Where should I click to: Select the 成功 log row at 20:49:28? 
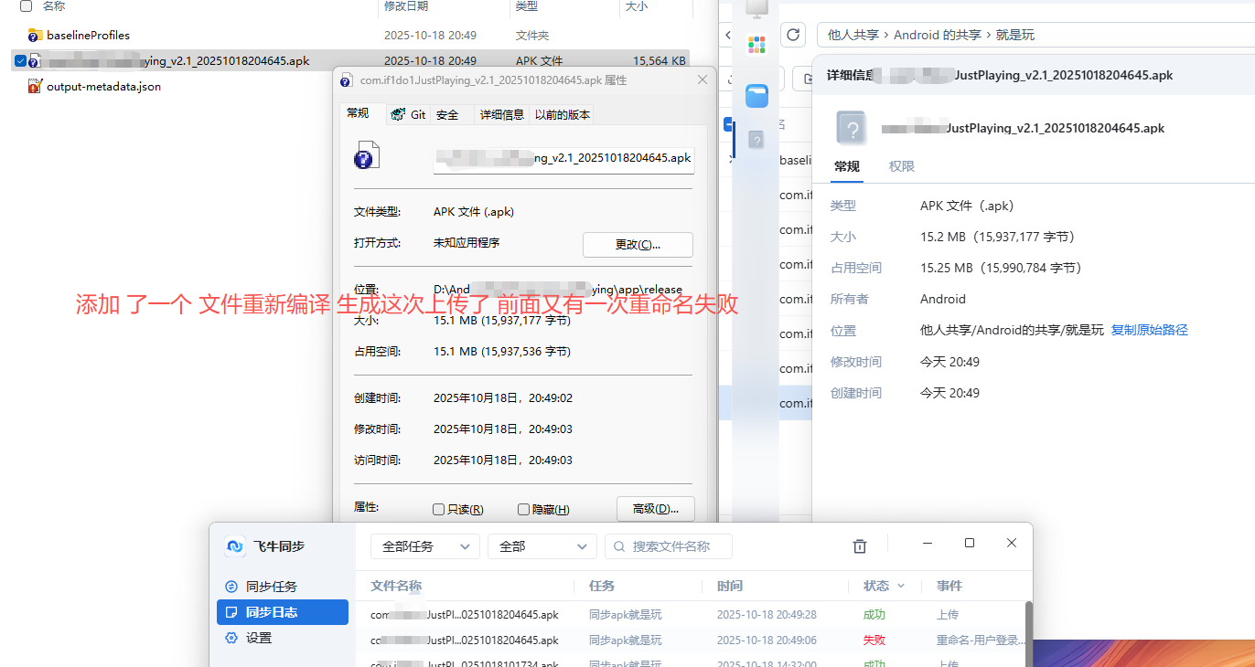click(691, 615)
